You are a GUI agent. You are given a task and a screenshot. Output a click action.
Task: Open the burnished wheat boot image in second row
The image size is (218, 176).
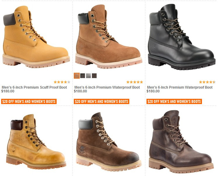(36, 142)
